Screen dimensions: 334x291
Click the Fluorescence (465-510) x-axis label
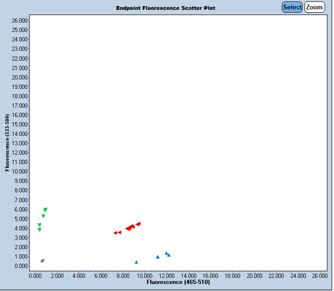click(178, 282)
